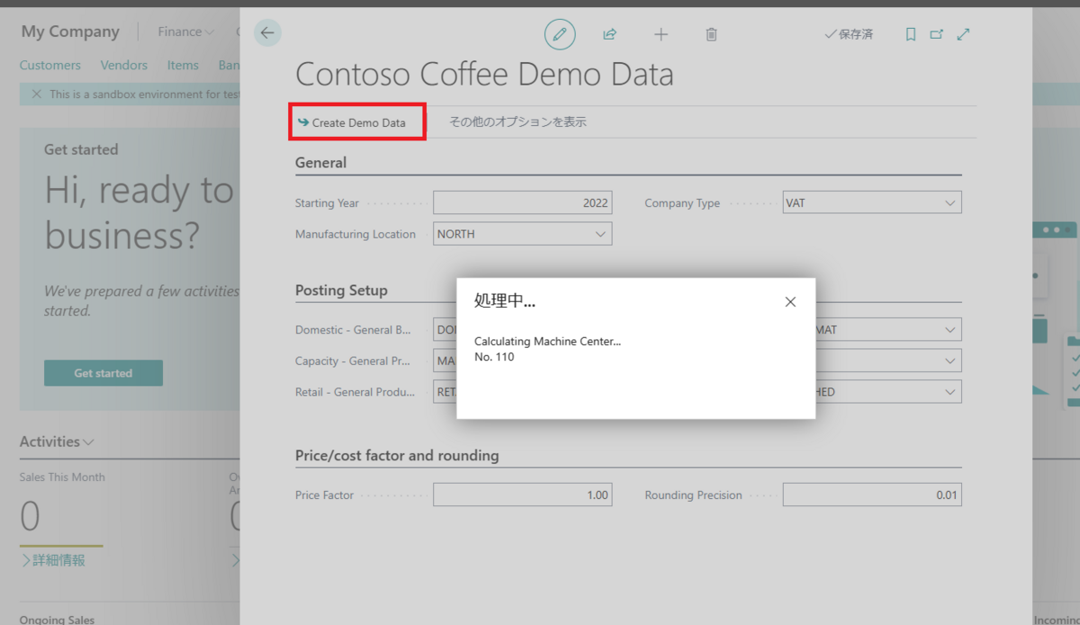Image resolution: width=1080 pixels, height=625 pixels.
Task: Switch to the Items navigation item
Action: tap(183, 65)
